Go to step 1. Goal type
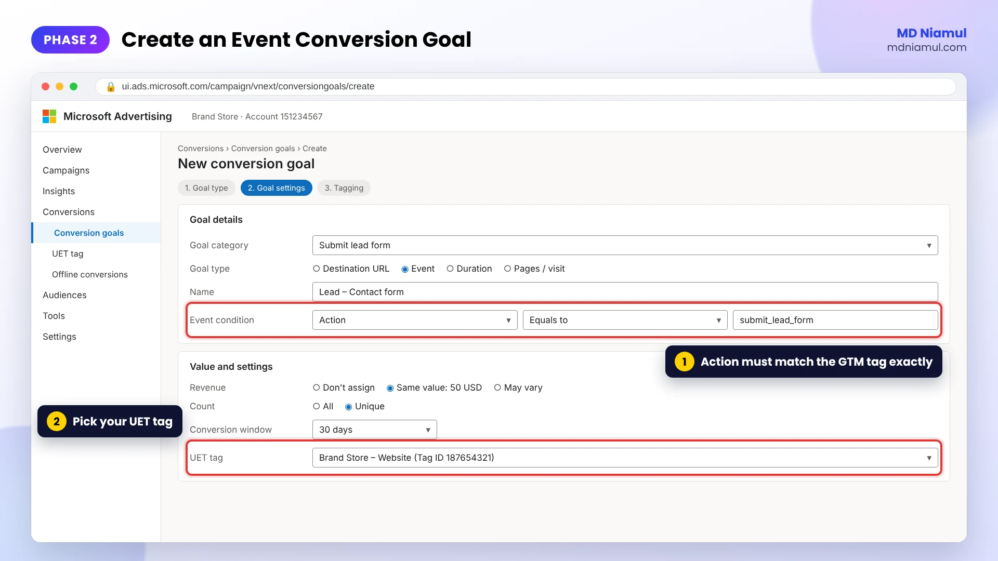Image resolution: width=998 pixels, height=561 pixels. 206,188
